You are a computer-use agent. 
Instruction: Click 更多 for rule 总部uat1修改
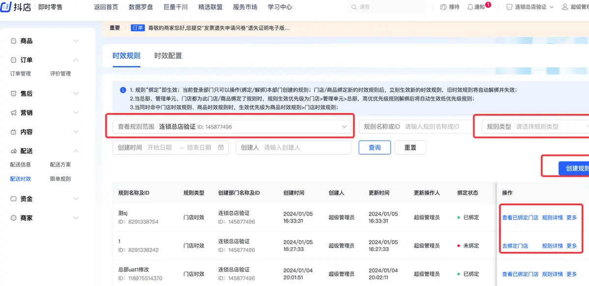[x=572, y=274]
